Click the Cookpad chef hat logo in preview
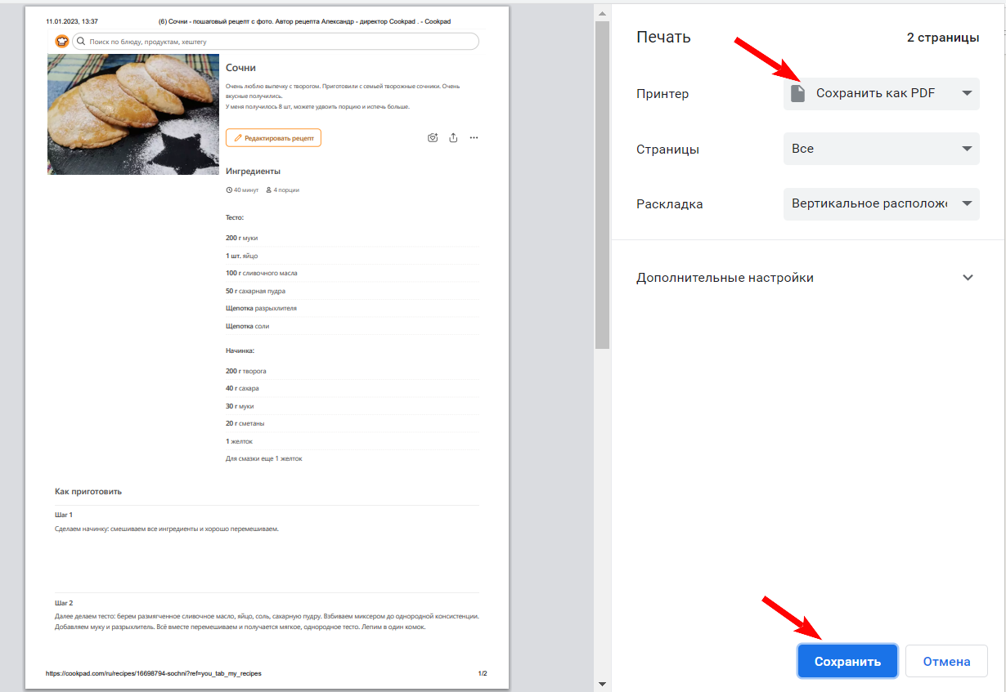 62,41
